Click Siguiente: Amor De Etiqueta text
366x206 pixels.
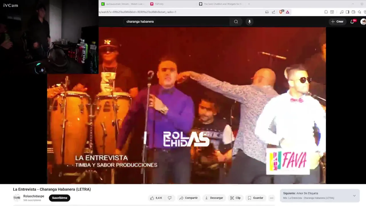[x=301, y=193]
